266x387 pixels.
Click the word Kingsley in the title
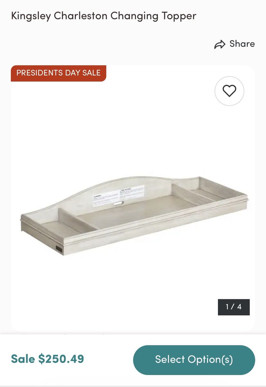31,16
